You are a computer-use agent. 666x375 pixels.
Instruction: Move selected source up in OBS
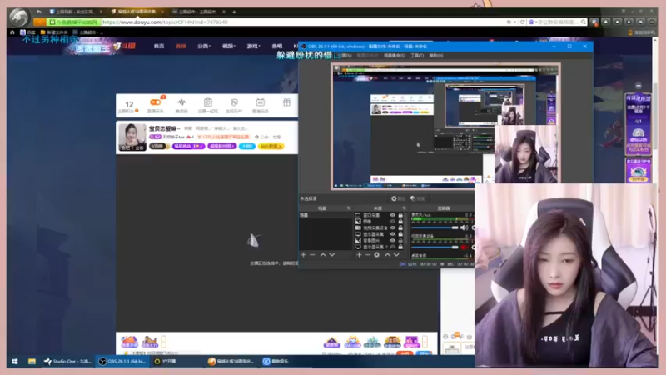tap(387, 255)
